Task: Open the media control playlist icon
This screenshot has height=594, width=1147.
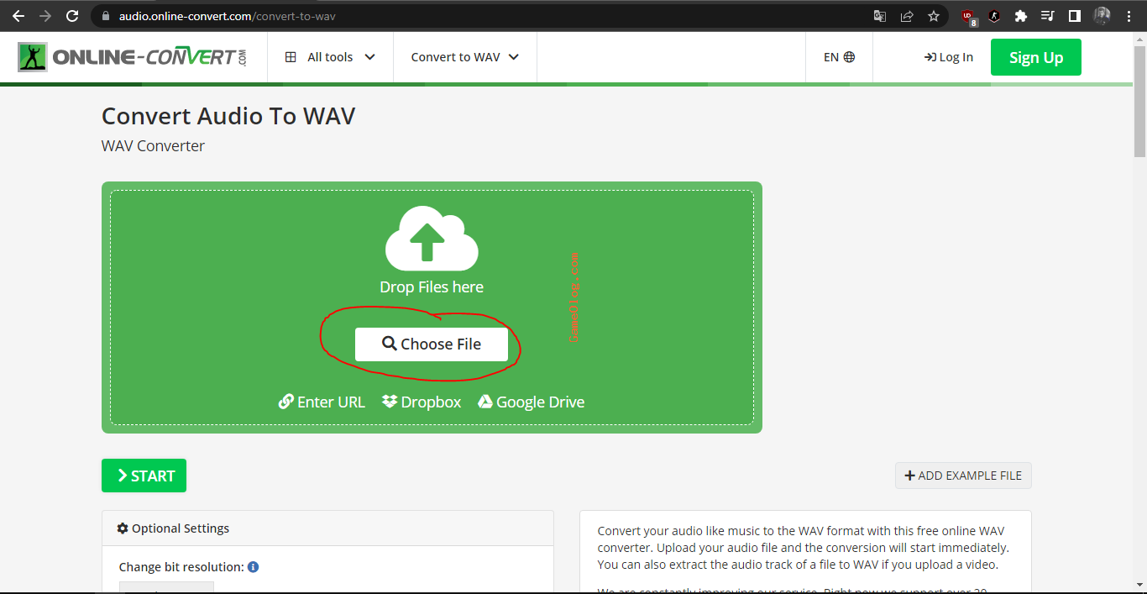Action: click(x=1047, y=16)
